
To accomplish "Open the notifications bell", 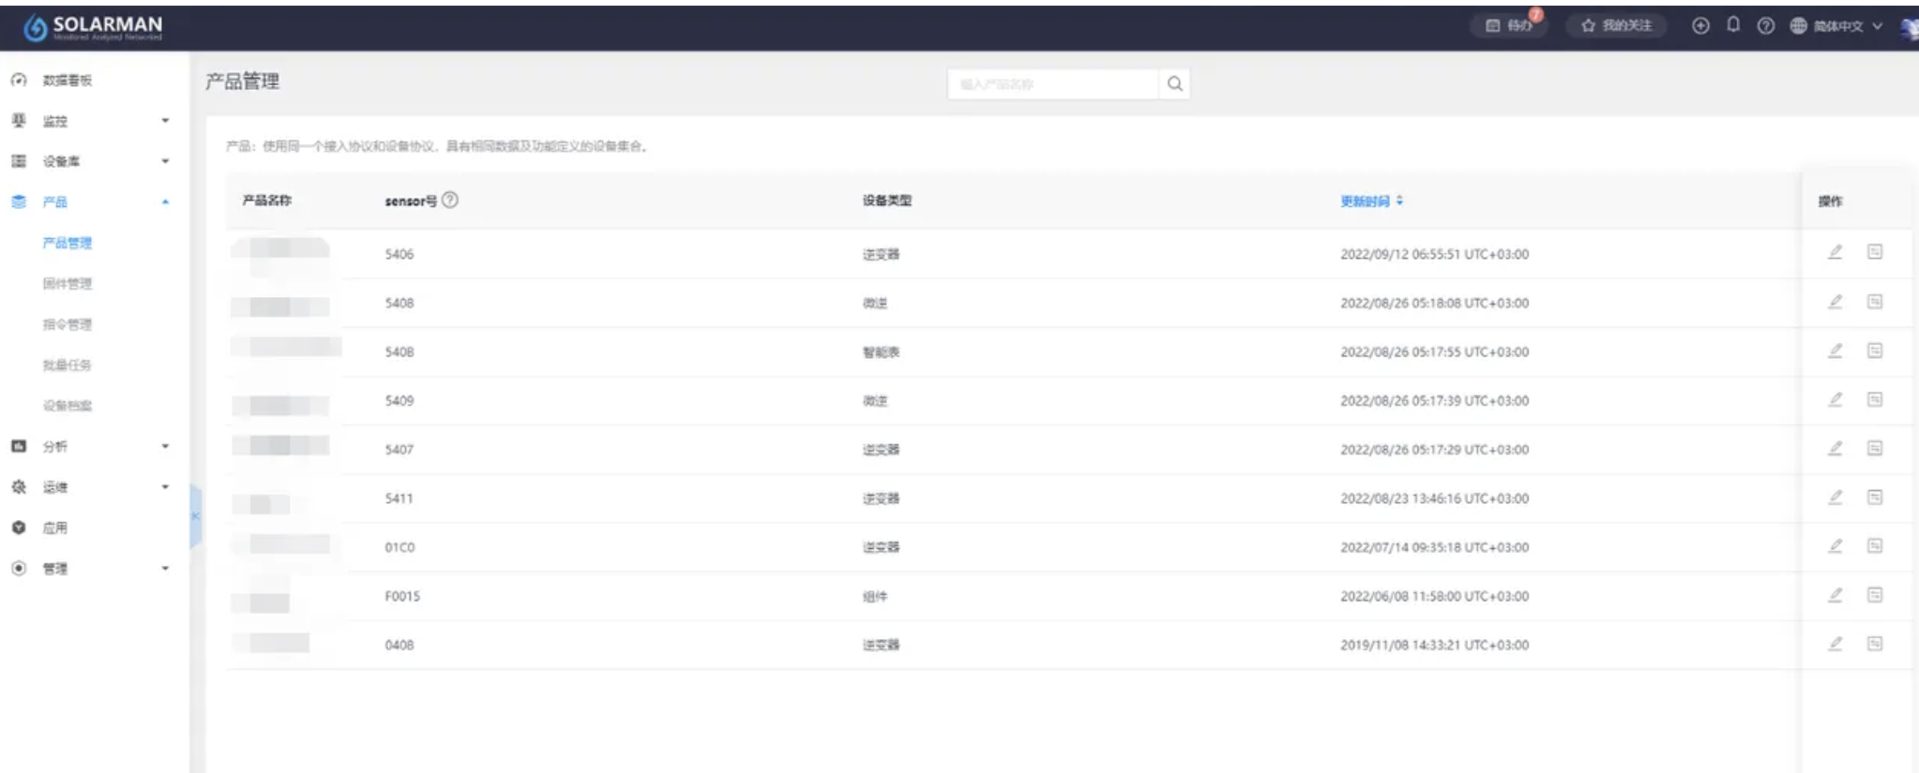I will click(1733, 25).
